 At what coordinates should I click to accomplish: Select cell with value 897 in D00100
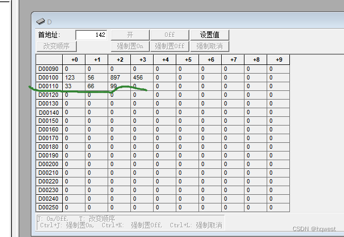(120, 78)
